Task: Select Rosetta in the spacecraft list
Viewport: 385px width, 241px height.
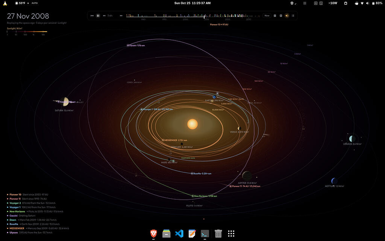Action: 33,224
